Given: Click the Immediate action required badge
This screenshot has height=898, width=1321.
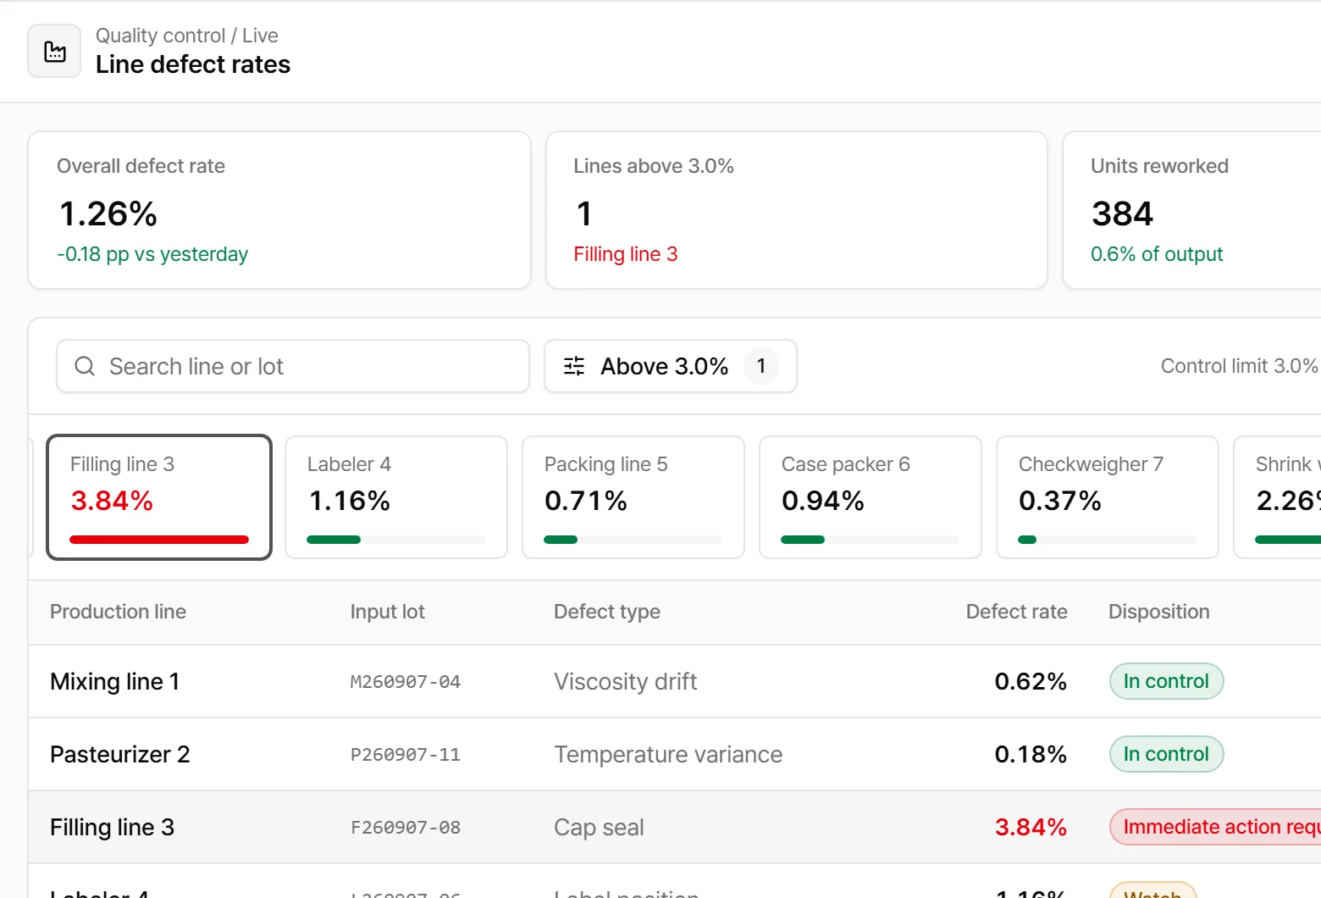Looking at the screenshot, I should coord(1215,827).
